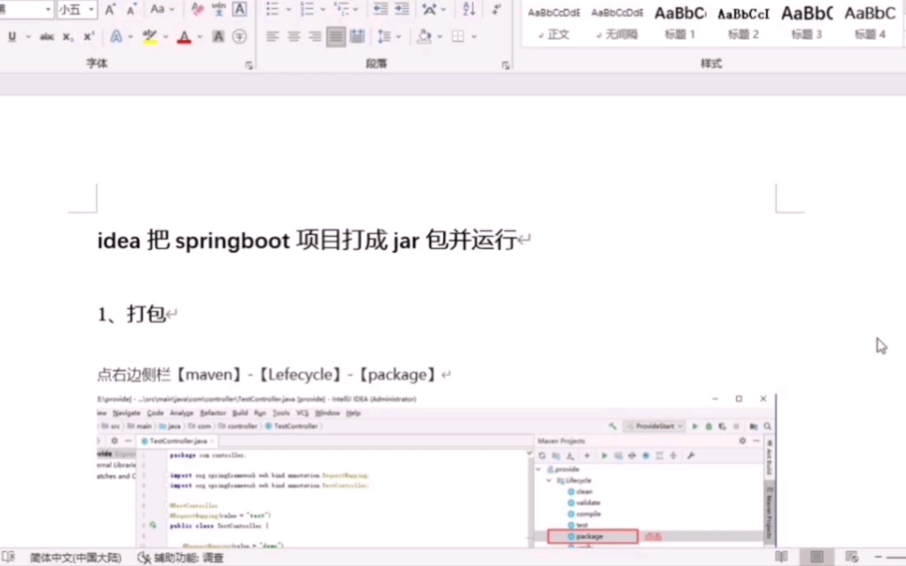Apply the 正文 style
The image size is (906, 566).
click(554, 23)
